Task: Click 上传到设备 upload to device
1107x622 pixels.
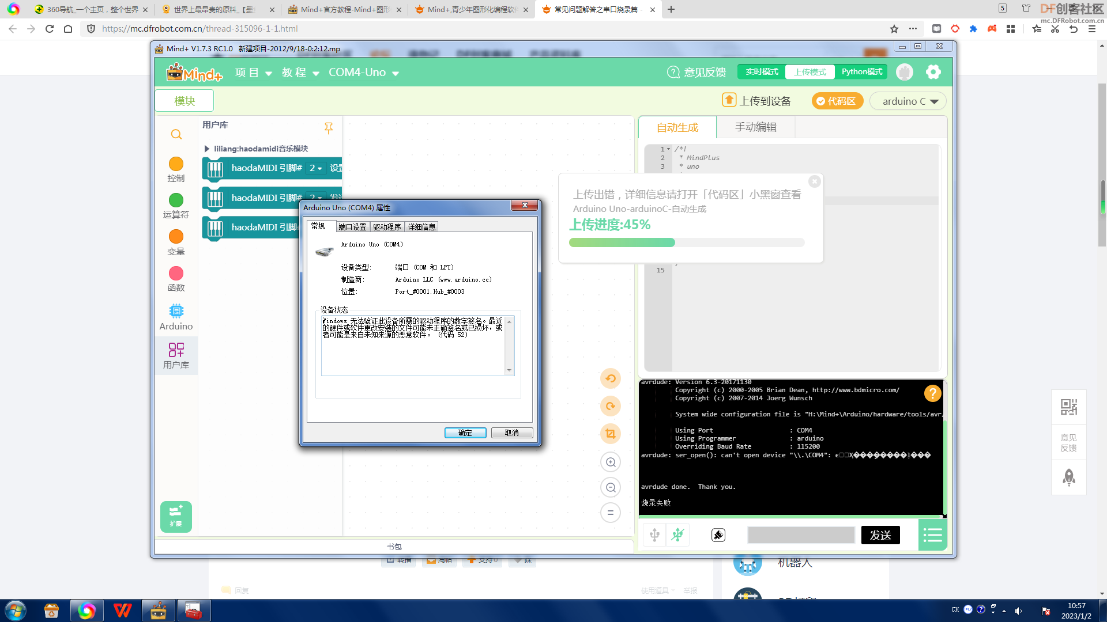Action: pyautogui.click(x=756, y=101)
